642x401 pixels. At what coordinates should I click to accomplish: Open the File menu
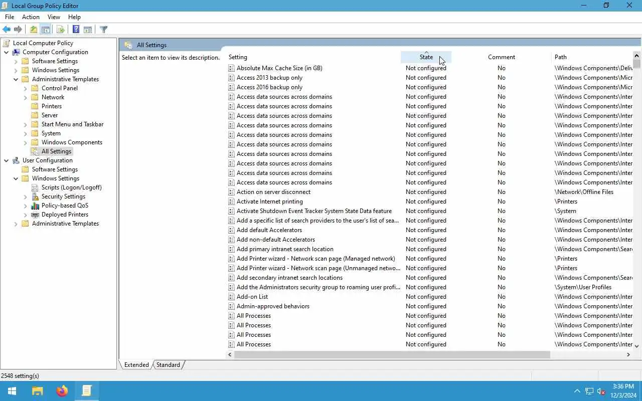10,17
